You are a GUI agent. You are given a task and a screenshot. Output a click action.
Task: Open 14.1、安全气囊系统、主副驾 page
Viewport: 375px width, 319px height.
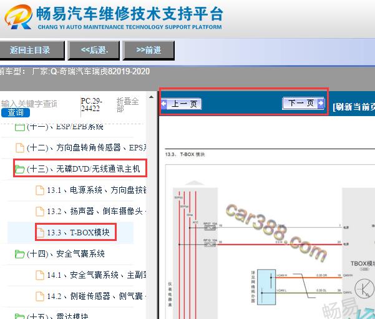pyautogui.click(x=97, y=275)
